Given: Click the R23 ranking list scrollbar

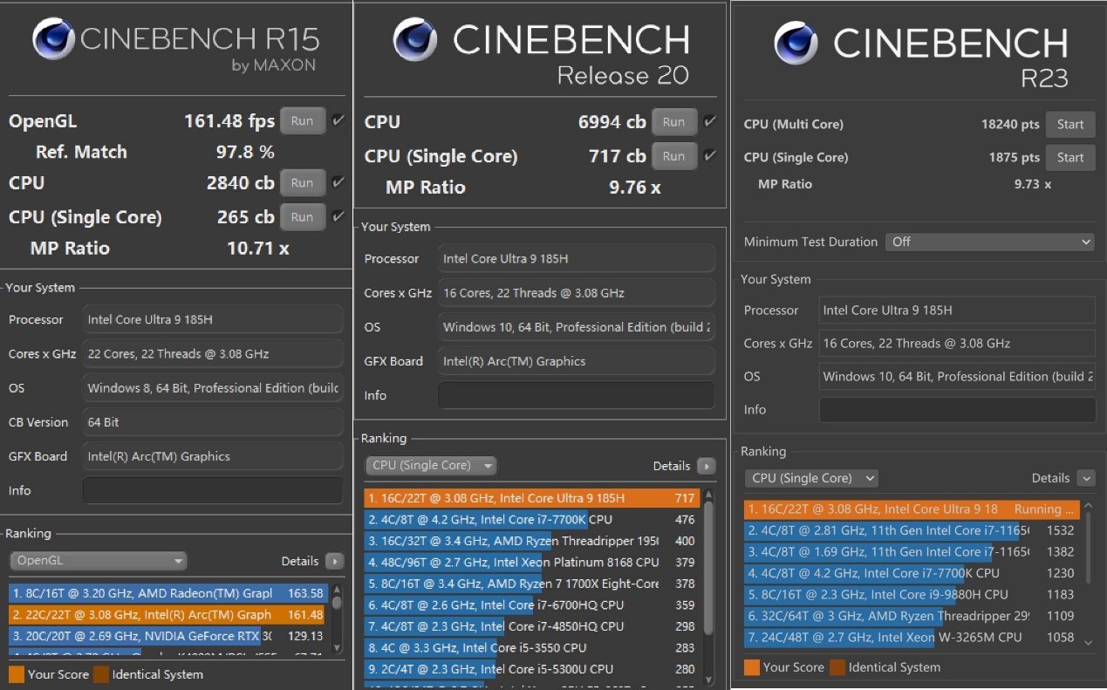Looking at the screenshot, I should coord(1088,575).
